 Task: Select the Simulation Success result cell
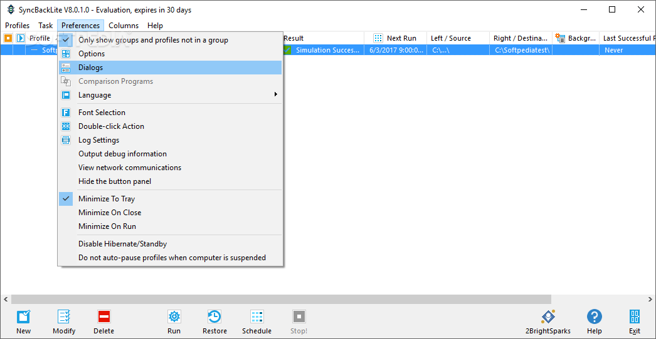(x=323, y=50)
